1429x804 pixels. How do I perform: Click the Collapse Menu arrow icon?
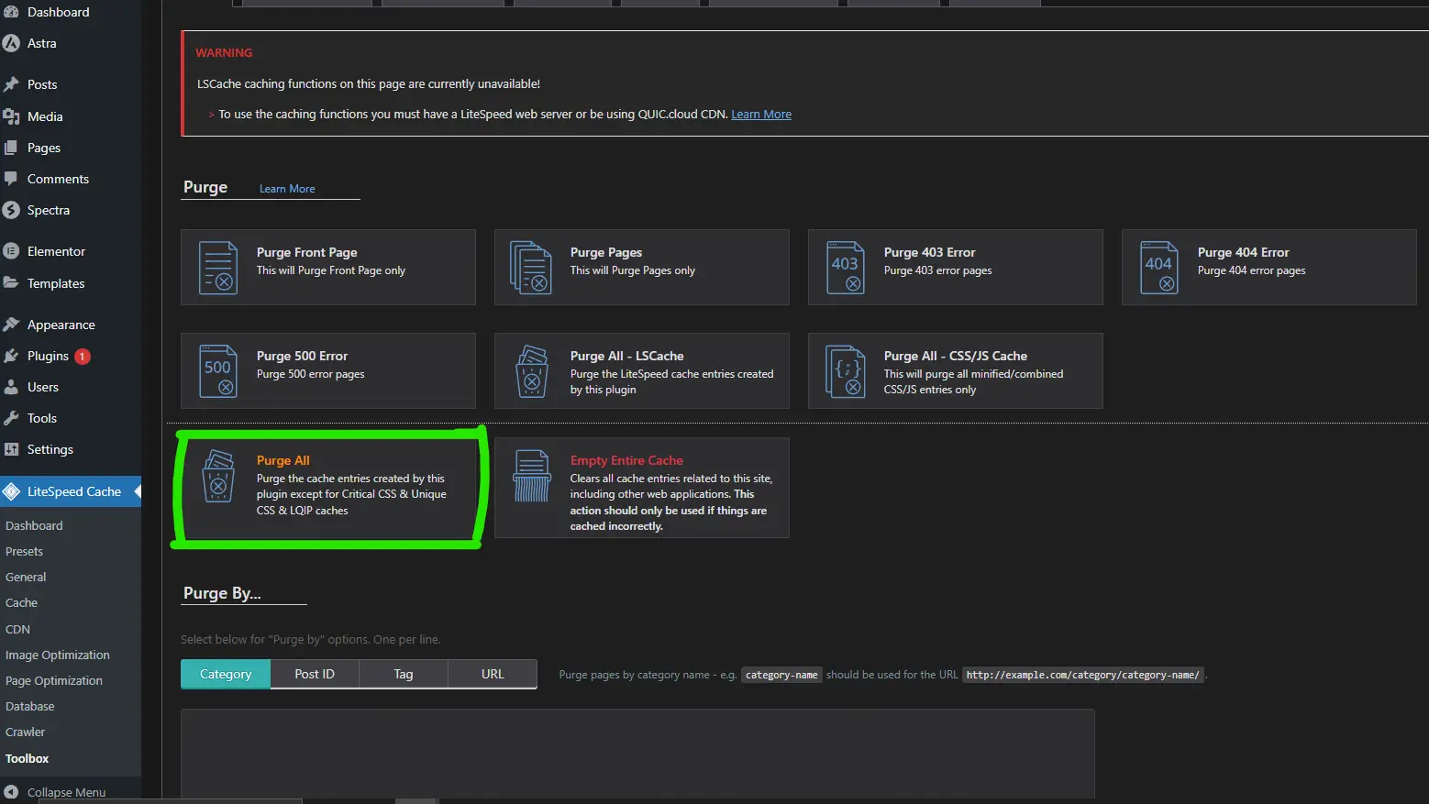[11, 792]
